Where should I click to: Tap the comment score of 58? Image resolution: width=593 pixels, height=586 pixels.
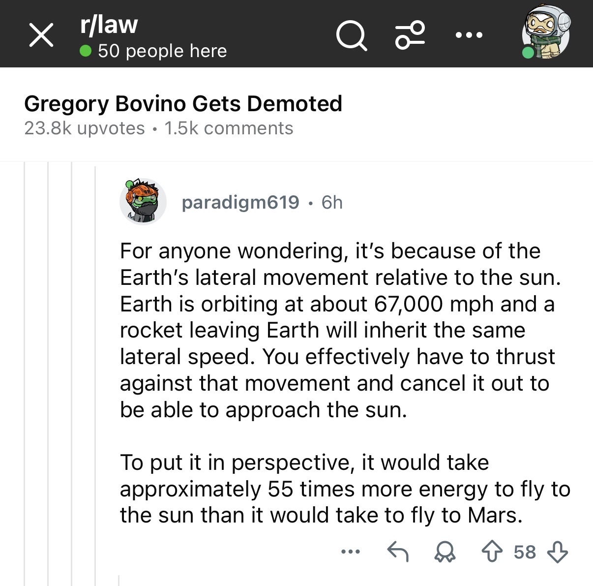[x=525, y=552]
